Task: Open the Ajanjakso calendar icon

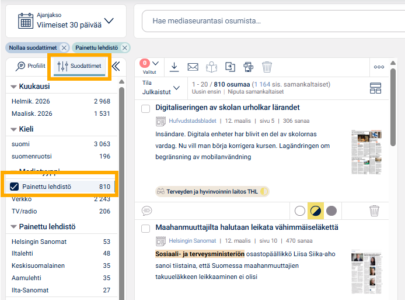Action: 26,20
